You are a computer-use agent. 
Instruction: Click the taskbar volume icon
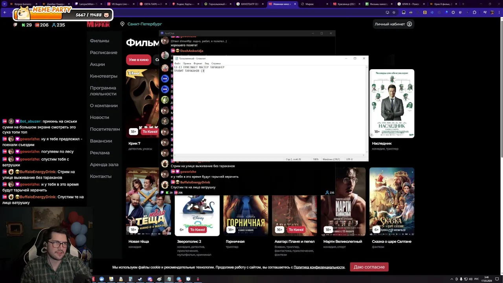(470, 279)
